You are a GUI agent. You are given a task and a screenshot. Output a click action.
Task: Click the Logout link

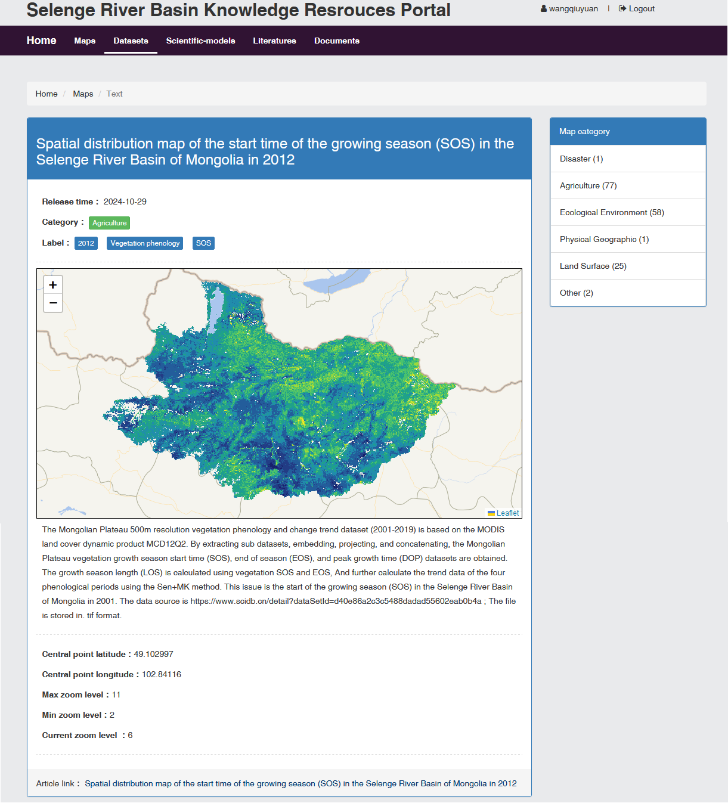(x=642, y=9)
